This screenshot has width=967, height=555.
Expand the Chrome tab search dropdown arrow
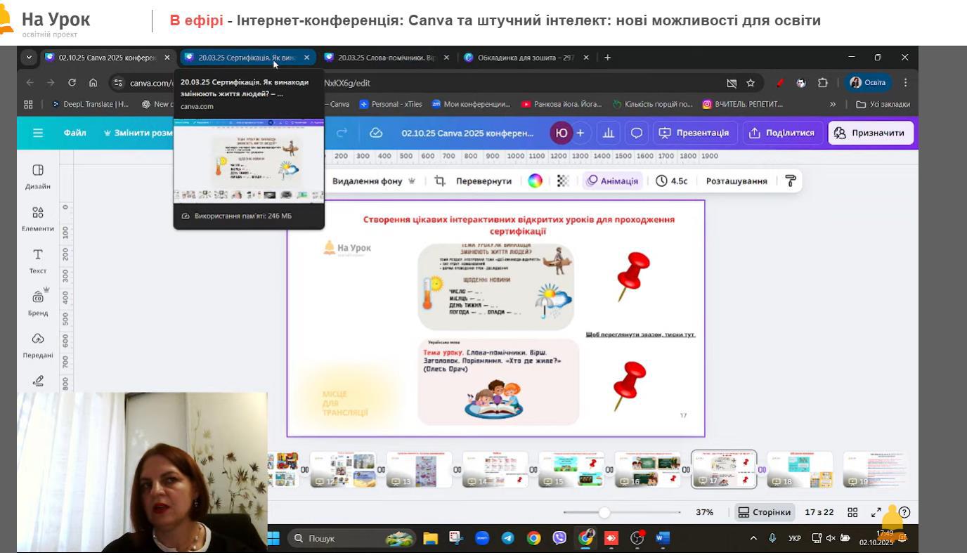coord(29,58)
